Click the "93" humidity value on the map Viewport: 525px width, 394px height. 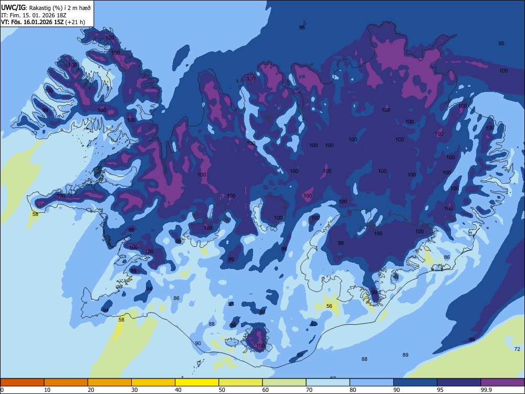[x=300, y=355]
